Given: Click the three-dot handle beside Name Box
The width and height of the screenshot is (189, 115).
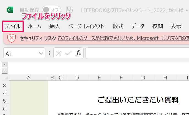Looking at the screenshot, I should 49,53.
